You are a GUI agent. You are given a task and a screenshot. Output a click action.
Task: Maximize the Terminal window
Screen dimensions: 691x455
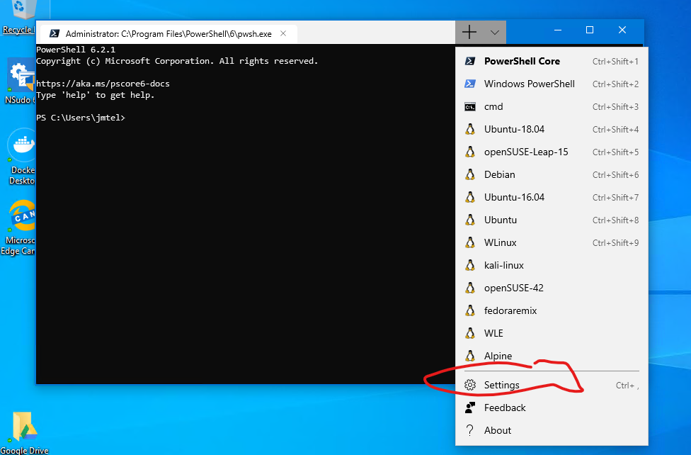click(590, 30)
